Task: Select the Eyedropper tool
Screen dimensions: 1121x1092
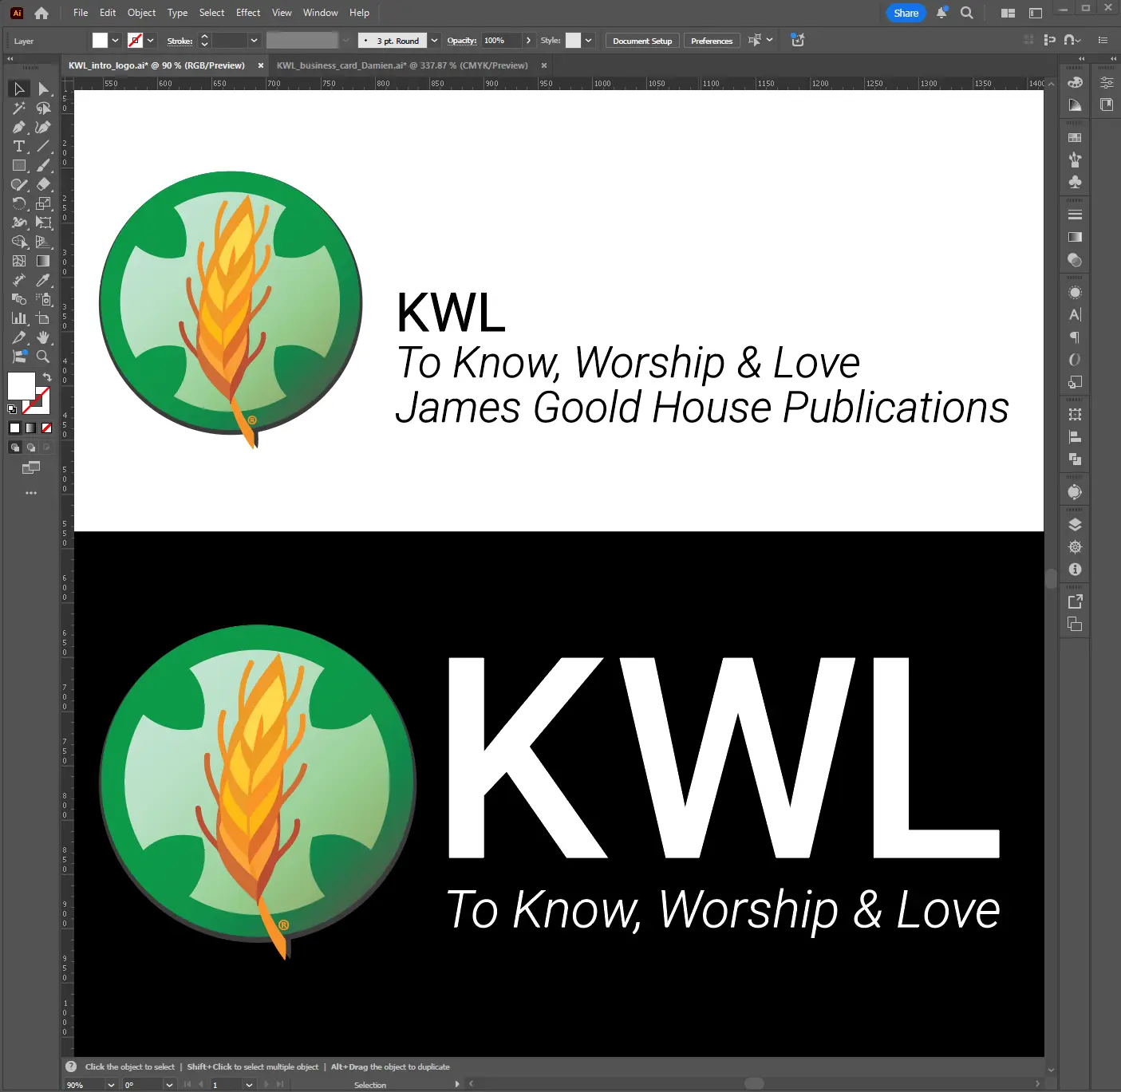Action: pos(44,281)
